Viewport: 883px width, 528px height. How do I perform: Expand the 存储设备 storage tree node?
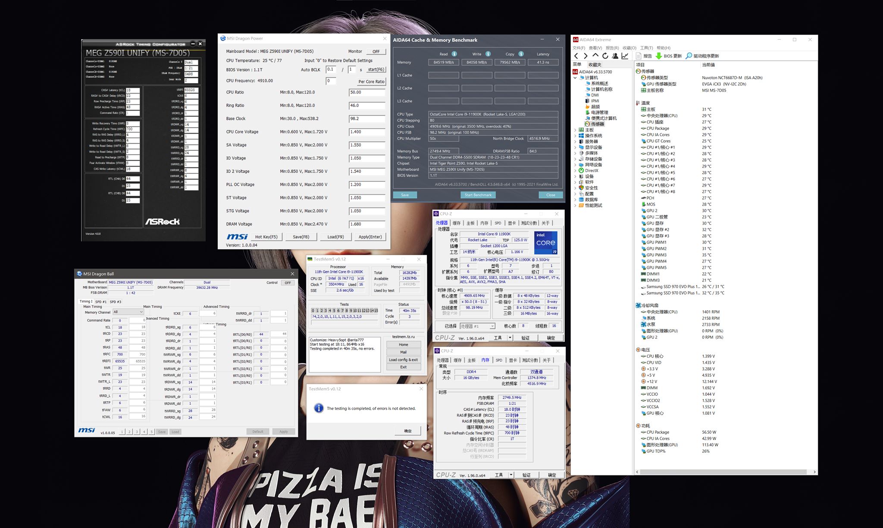coord(575,159)
